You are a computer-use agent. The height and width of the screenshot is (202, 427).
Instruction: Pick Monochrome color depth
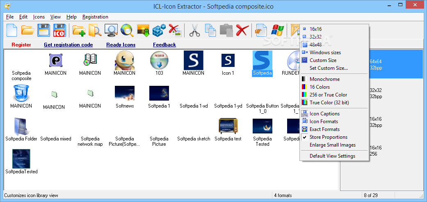[x=334, y=79]
